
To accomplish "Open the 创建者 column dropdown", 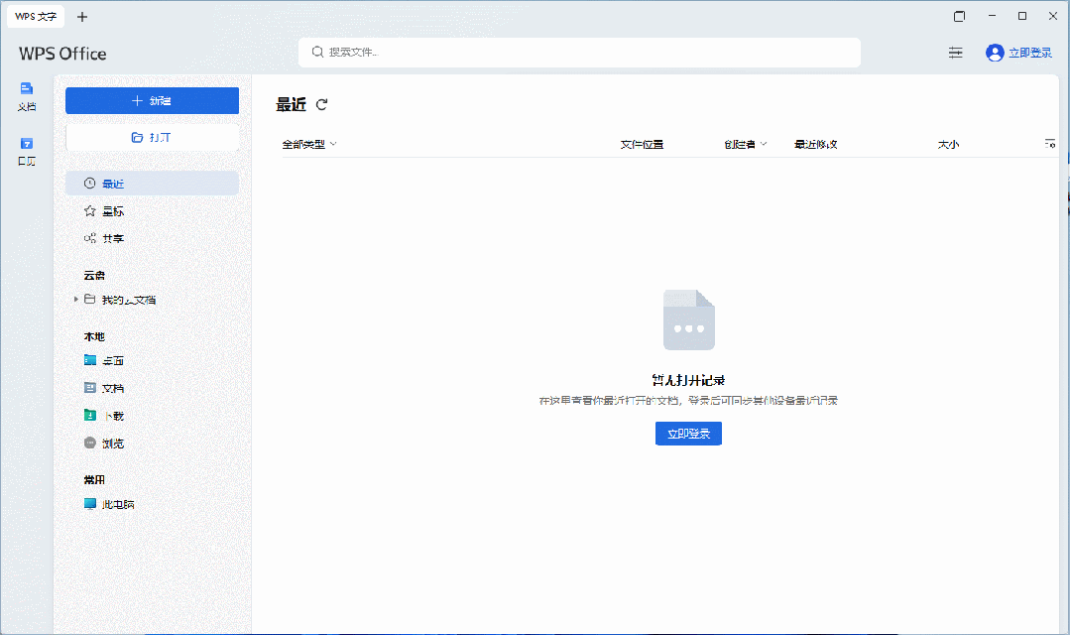I will (x=745, y=144).
